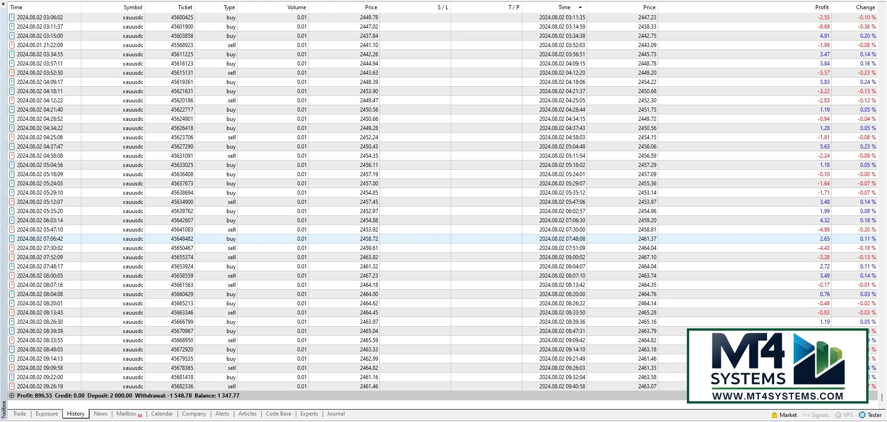Screen dimensions: 887x422
Task: Click the Ticket column header
Action: (185, 7)
